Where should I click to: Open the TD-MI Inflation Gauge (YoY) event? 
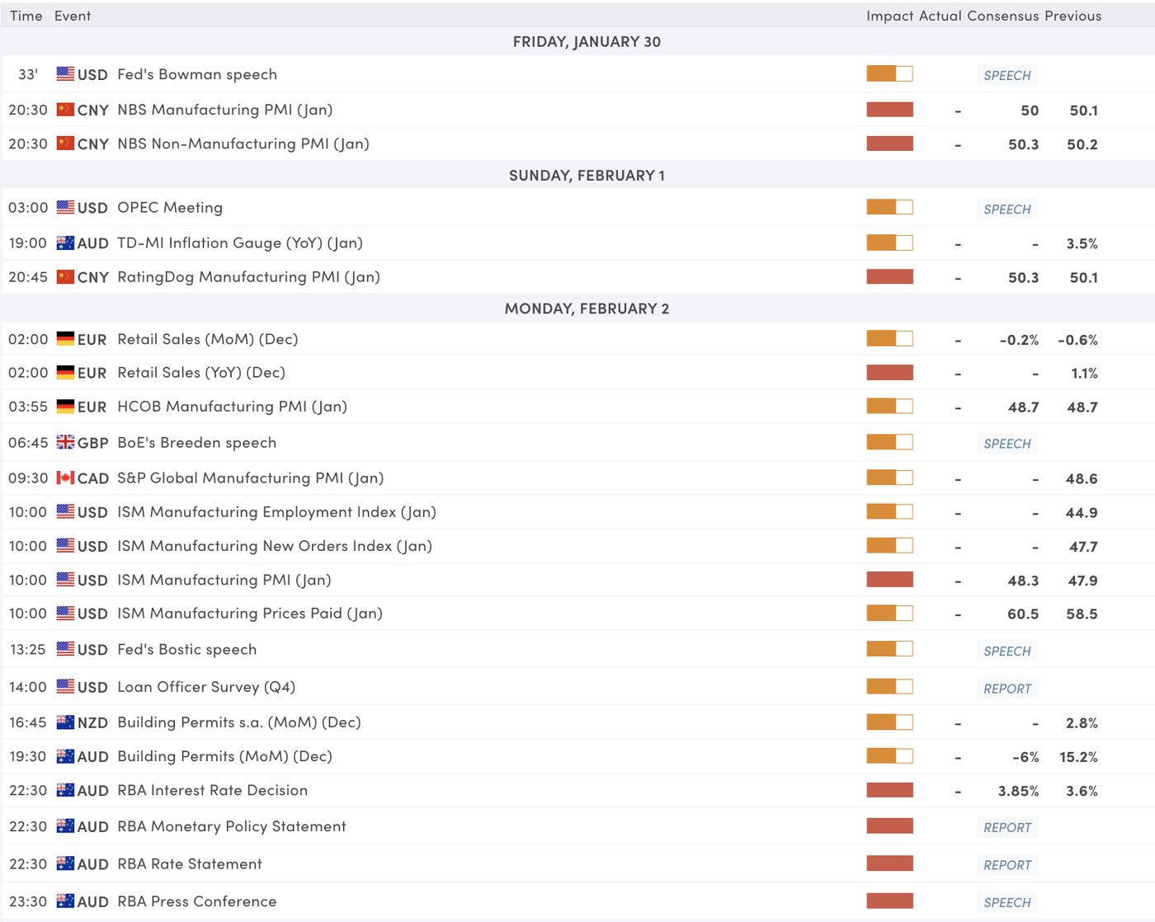click(240, 243)
